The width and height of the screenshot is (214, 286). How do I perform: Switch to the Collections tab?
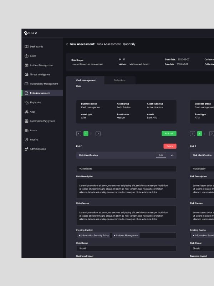[120, 80]
